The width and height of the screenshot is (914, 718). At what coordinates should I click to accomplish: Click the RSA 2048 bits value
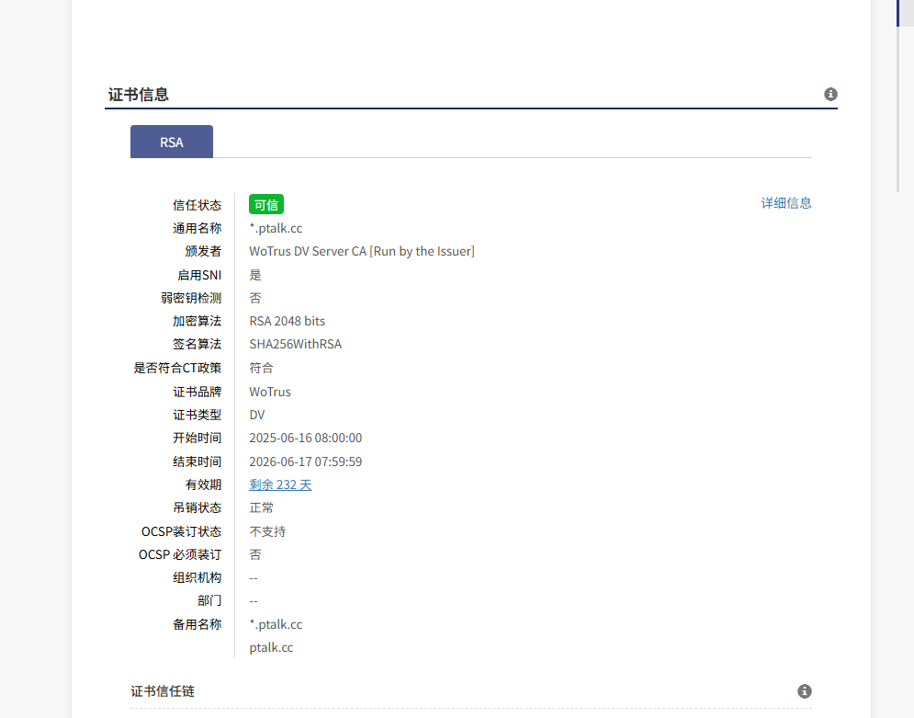[x=288, y=322]
